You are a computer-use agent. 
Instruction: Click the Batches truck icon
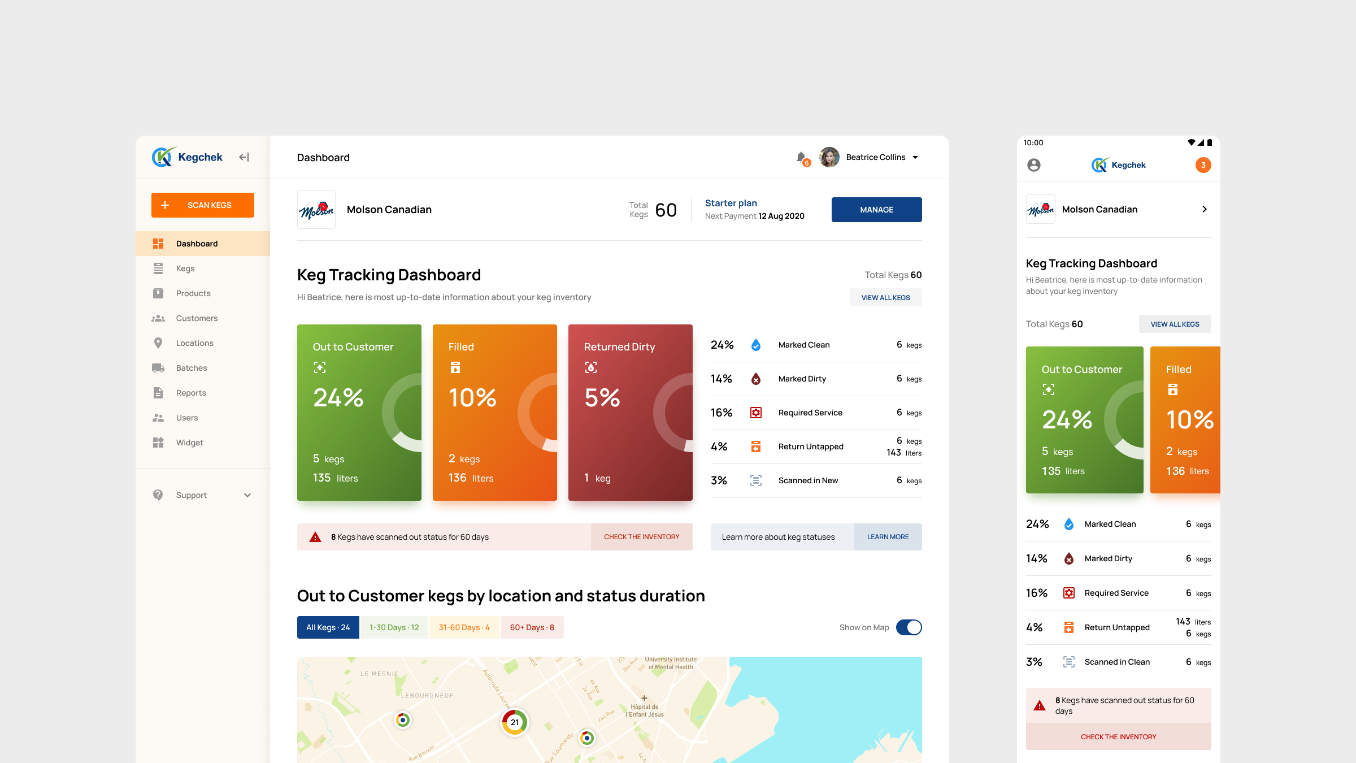(x=158, y=368)
